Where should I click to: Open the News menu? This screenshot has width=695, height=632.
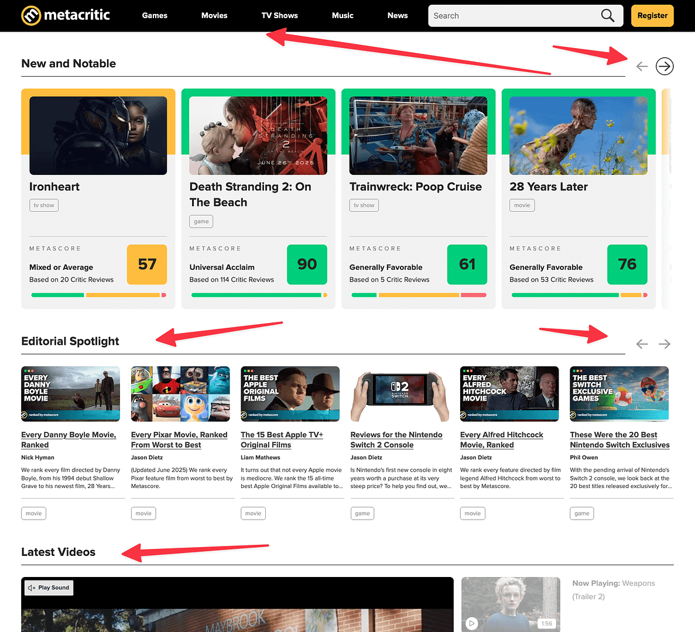click(398, 15)
